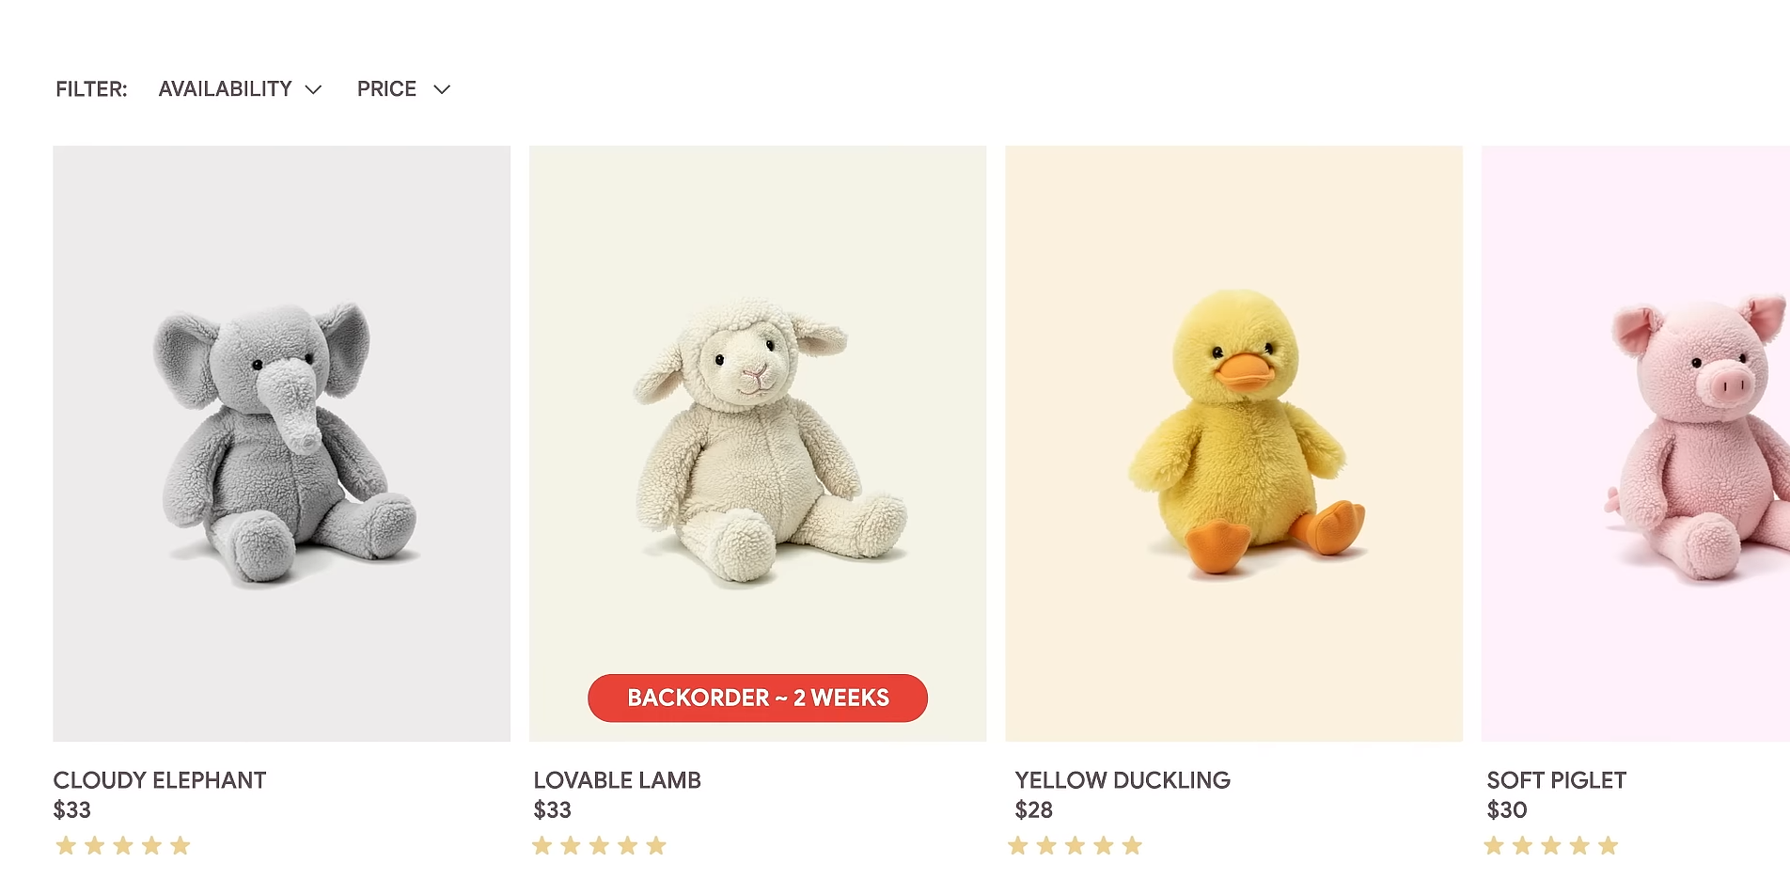Click the Lovable Lamb product title
Screen dimensions: 1790x878
618,780
